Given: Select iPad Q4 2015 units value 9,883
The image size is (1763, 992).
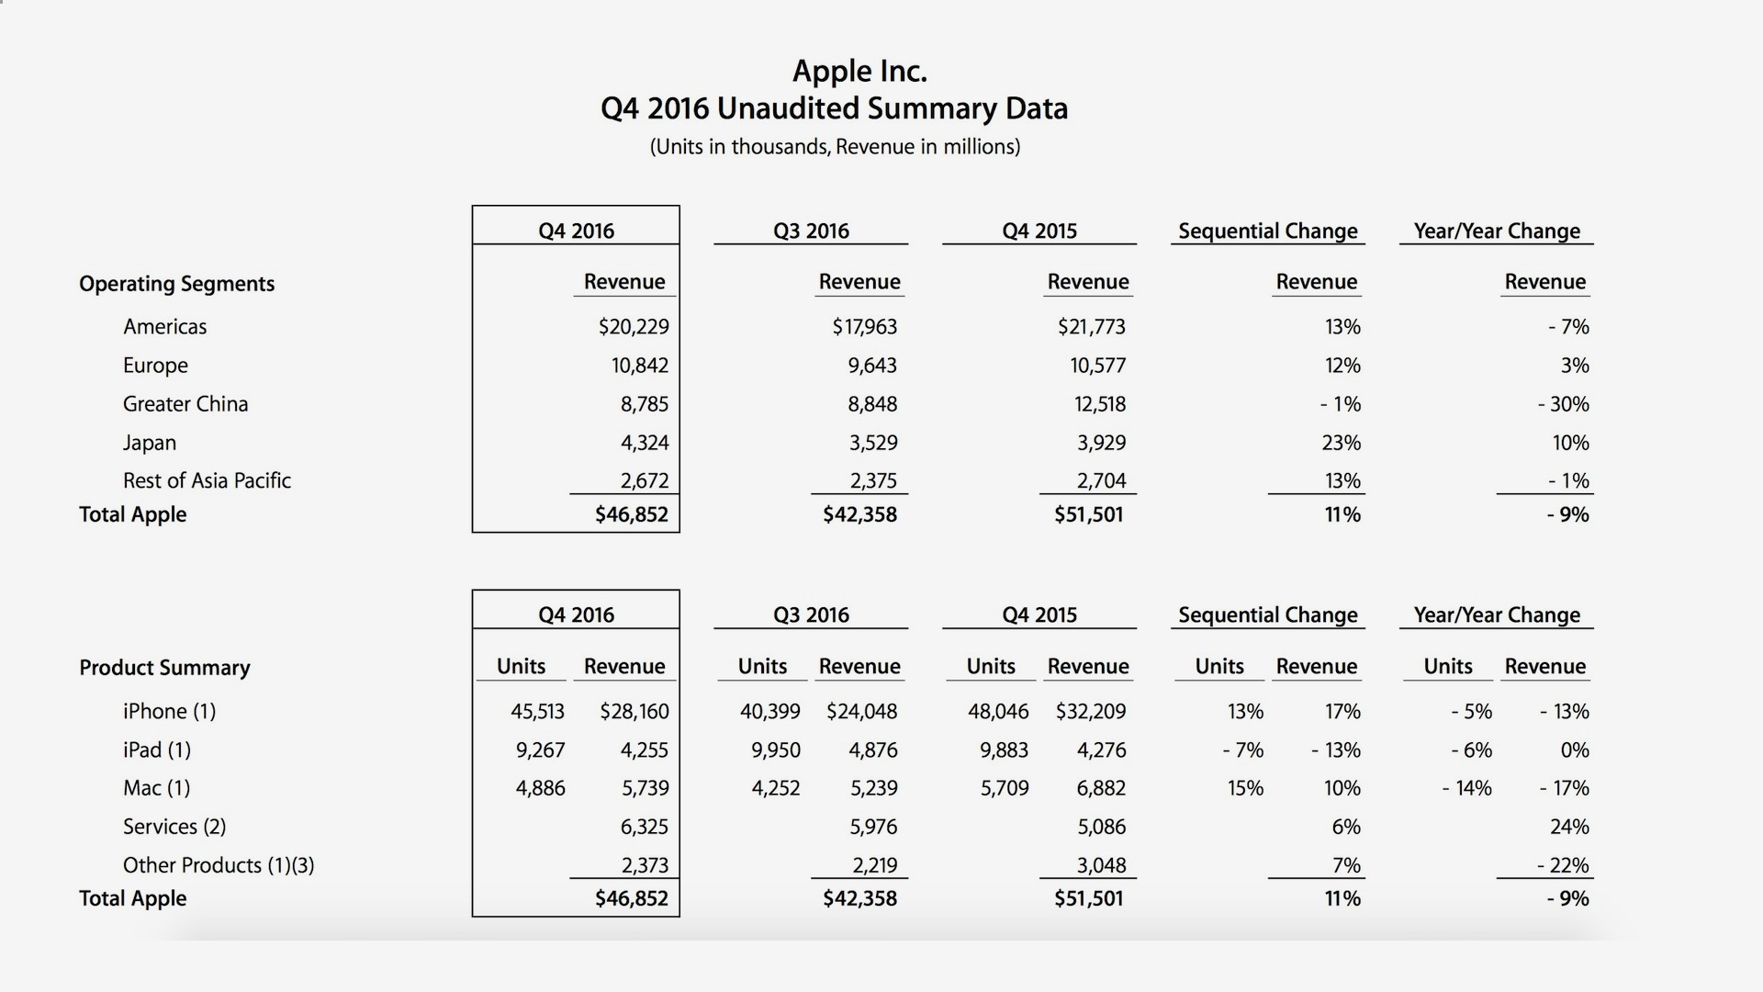Looking at the screenshot, I should (x=1004, y=750).
